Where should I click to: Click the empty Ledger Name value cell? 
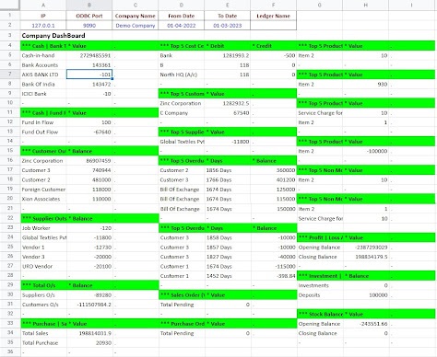point(274,26)
